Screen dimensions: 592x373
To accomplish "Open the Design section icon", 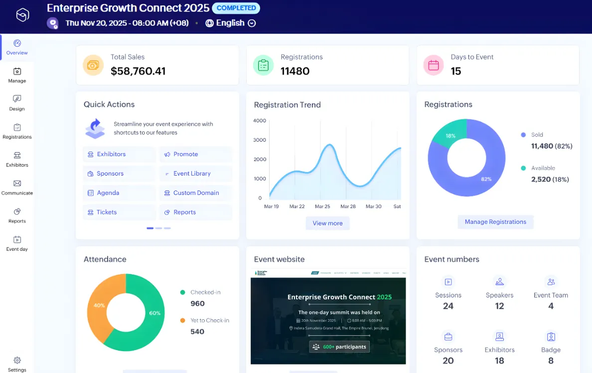I will click(17, 99).
